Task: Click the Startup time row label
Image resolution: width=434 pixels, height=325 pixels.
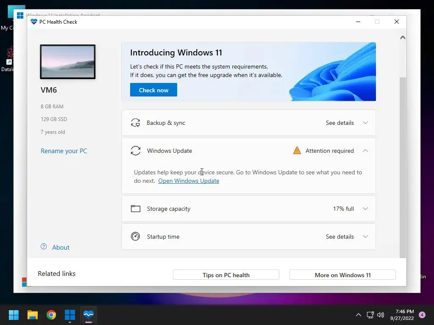Action: 163,237
